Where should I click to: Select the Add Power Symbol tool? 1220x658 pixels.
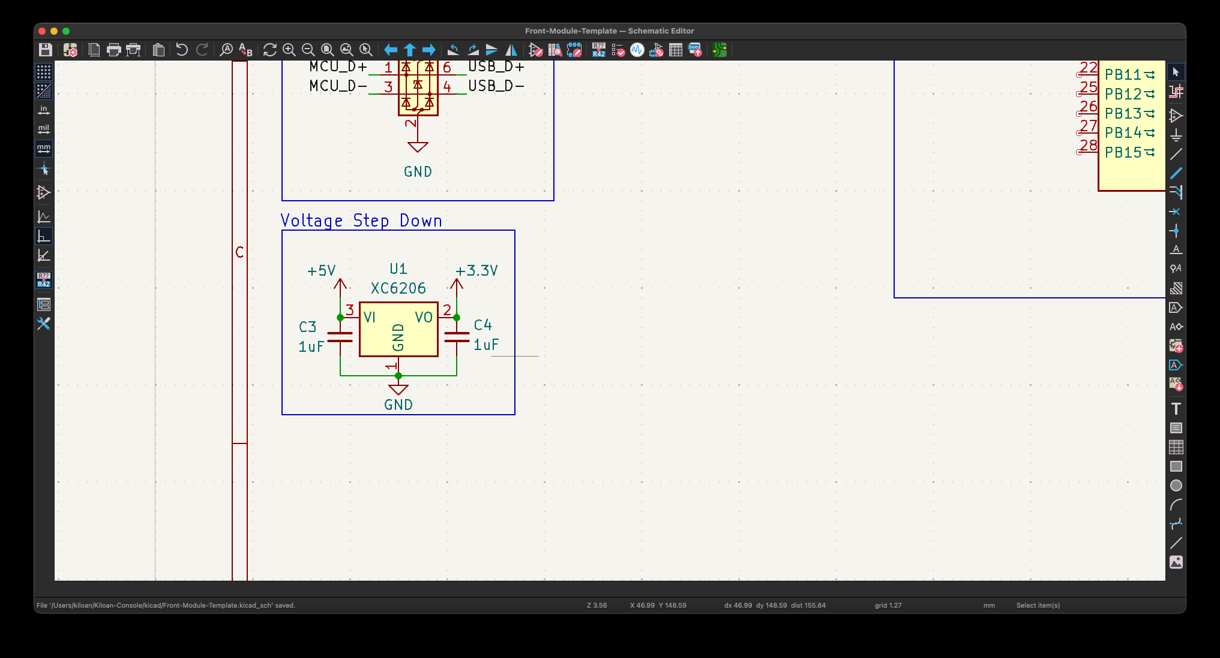click(1176, 135)
